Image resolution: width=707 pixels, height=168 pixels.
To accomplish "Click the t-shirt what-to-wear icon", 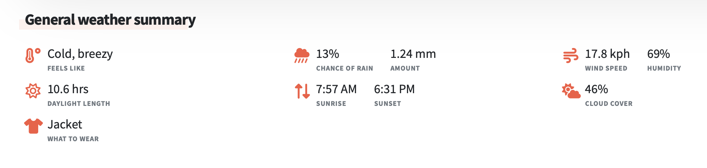I will [33, 126].
